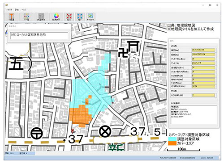
Task: Open the ヘルプ help menu
Action: coord(24,9)
